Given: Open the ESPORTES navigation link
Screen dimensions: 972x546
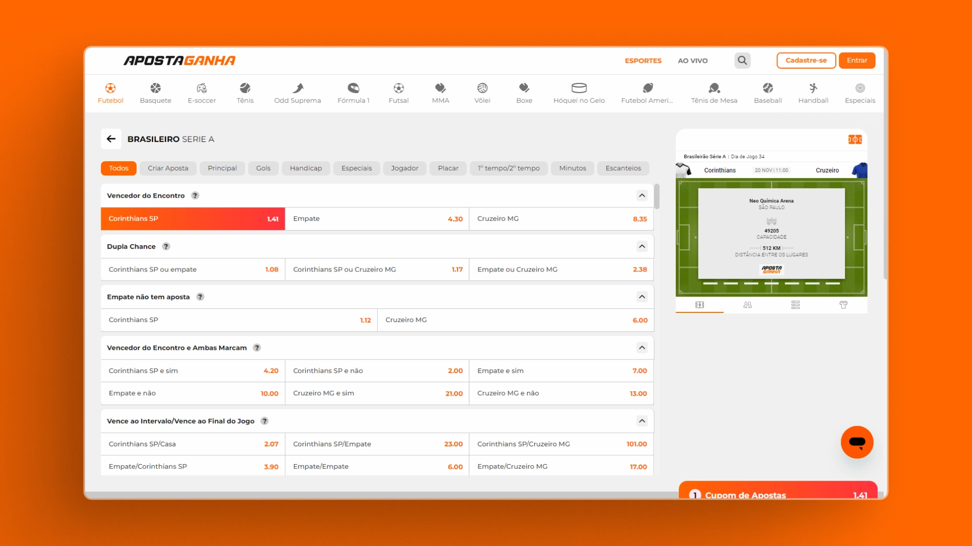Looking at the screenshot, I should [x=643, y=61].
